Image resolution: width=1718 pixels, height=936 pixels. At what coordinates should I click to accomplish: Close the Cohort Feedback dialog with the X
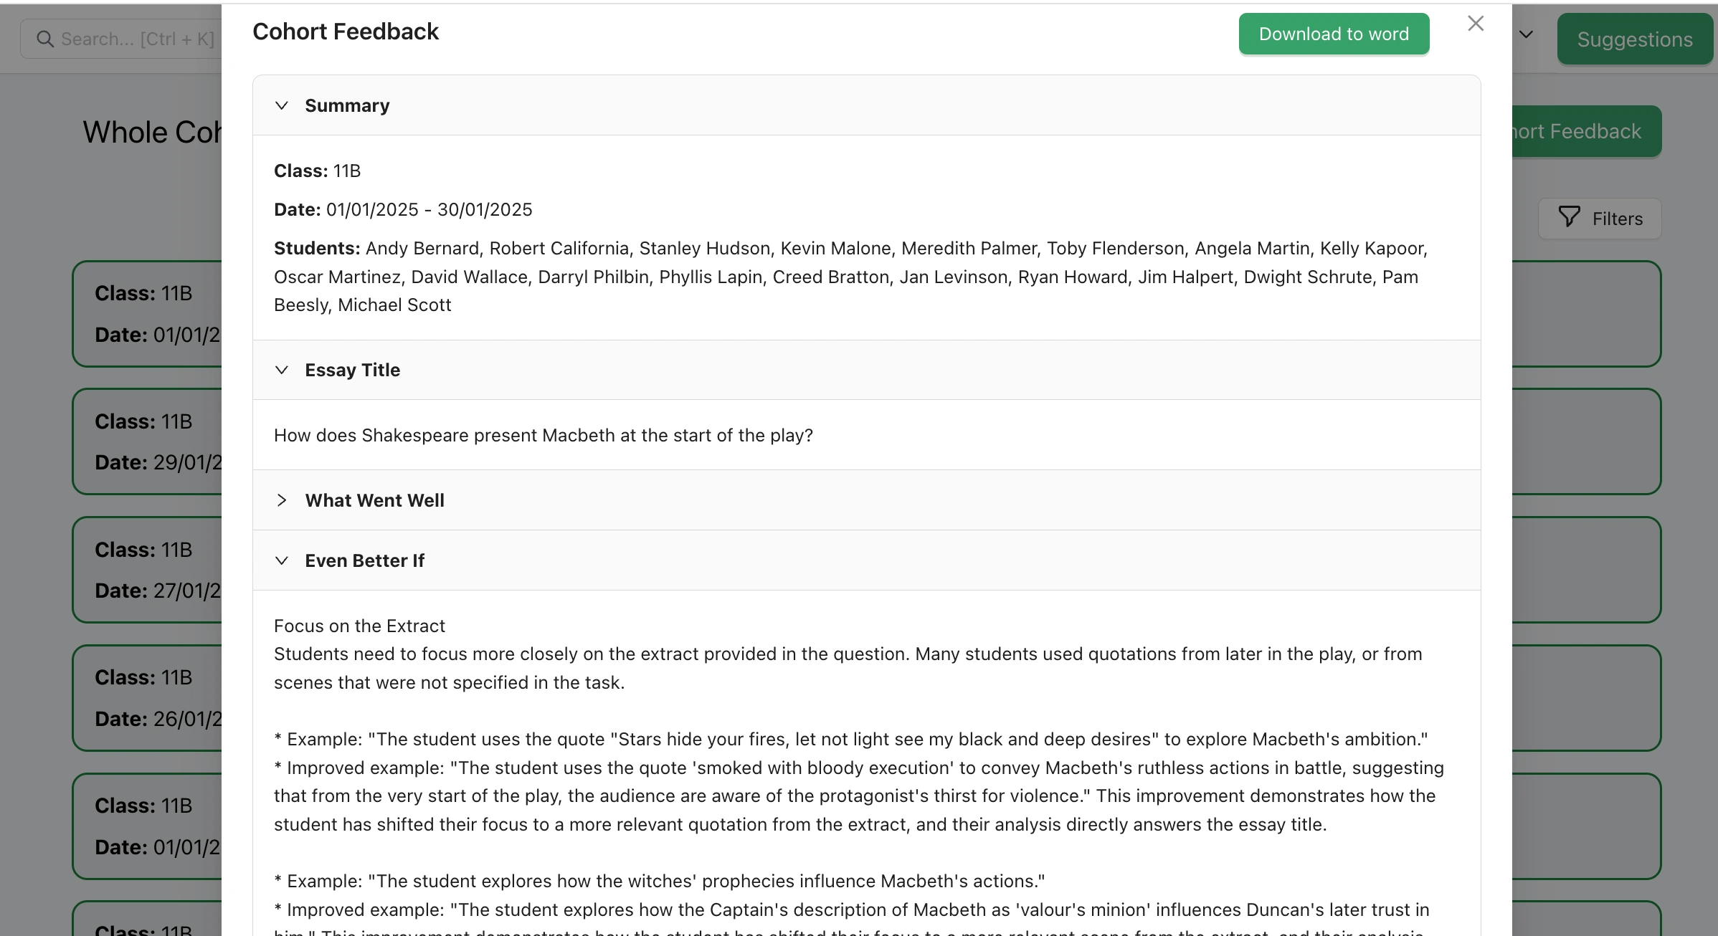coord(1475,24)
